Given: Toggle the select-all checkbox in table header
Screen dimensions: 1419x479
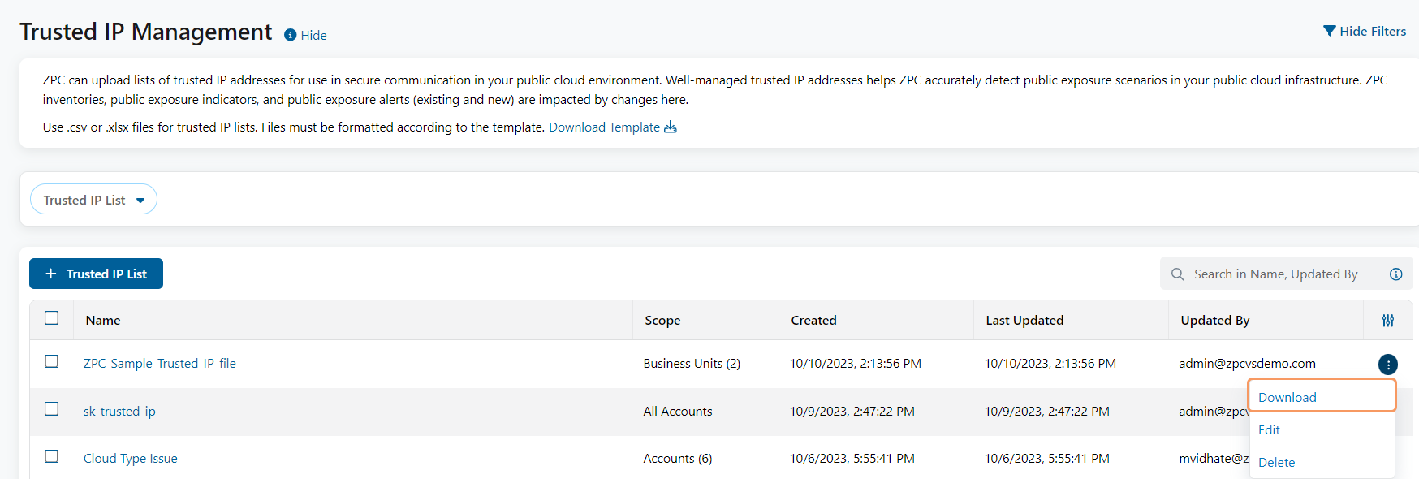Looking at the screenshot, I should pyautogui.click(x=51, y=318).
